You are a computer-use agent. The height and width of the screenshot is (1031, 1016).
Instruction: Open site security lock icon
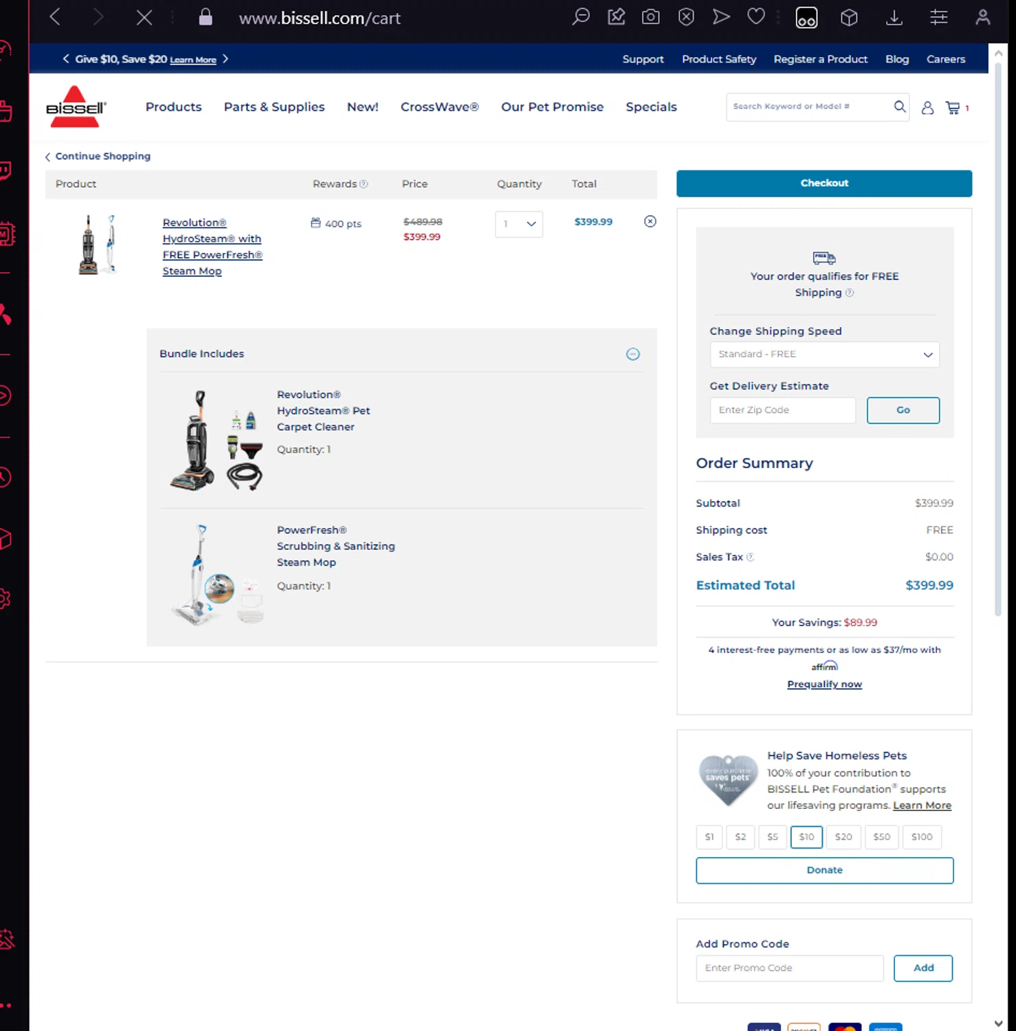tap(205, 17)
